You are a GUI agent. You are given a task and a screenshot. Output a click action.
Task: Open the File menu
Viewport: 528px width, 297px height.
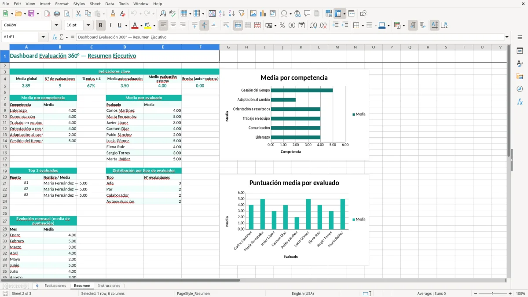point(6,4)
